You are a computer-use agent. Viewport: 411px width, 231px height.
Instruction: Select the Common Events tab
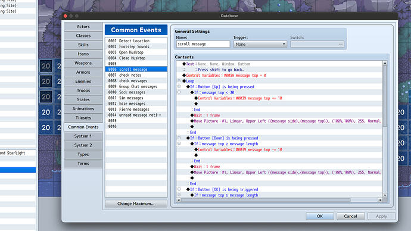tap(83, 127)
